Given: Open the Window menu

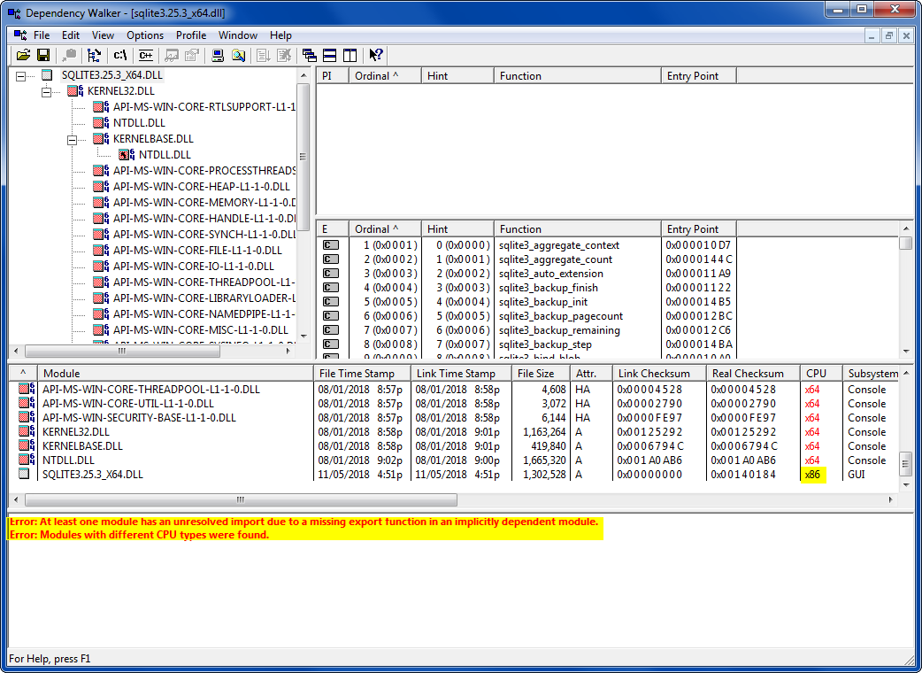Looking at the screenshot, I should click(x=237, y=35).
